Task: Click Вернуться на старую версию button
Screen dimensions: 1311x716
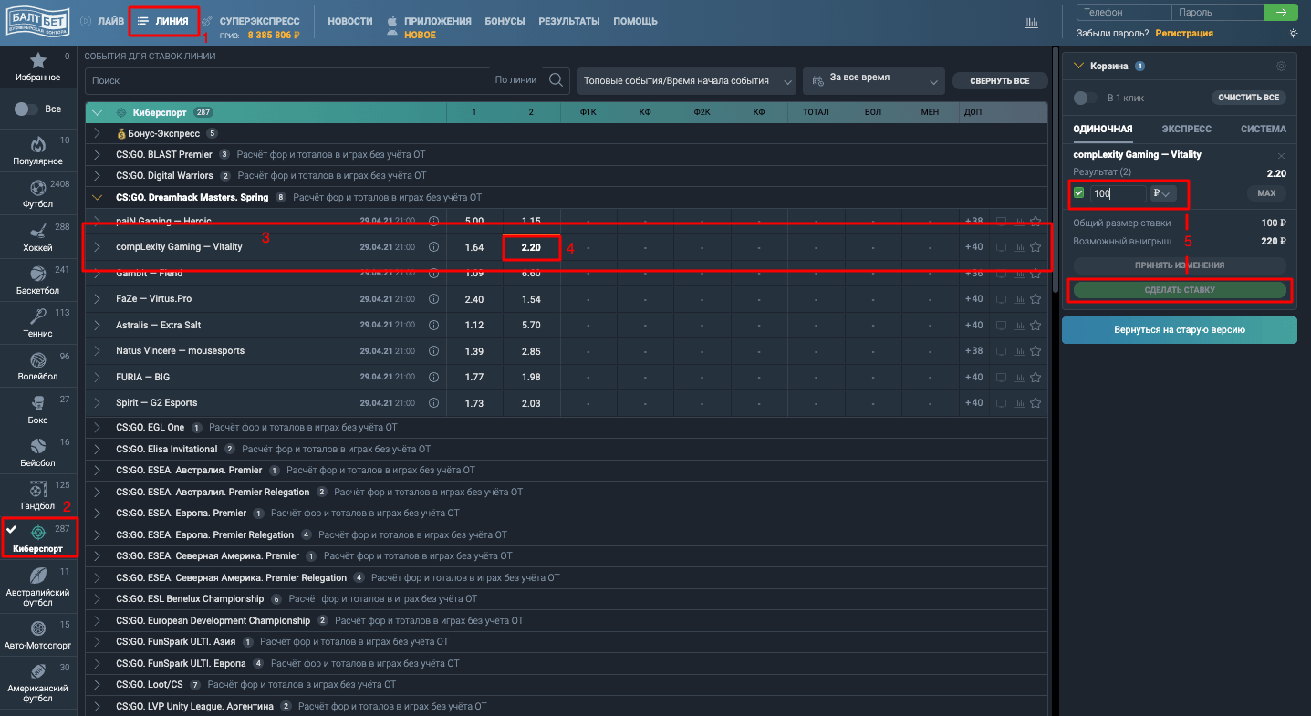Action: tap(1180, 330)
